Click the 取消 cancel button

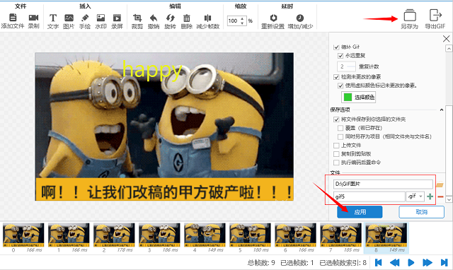422,212
